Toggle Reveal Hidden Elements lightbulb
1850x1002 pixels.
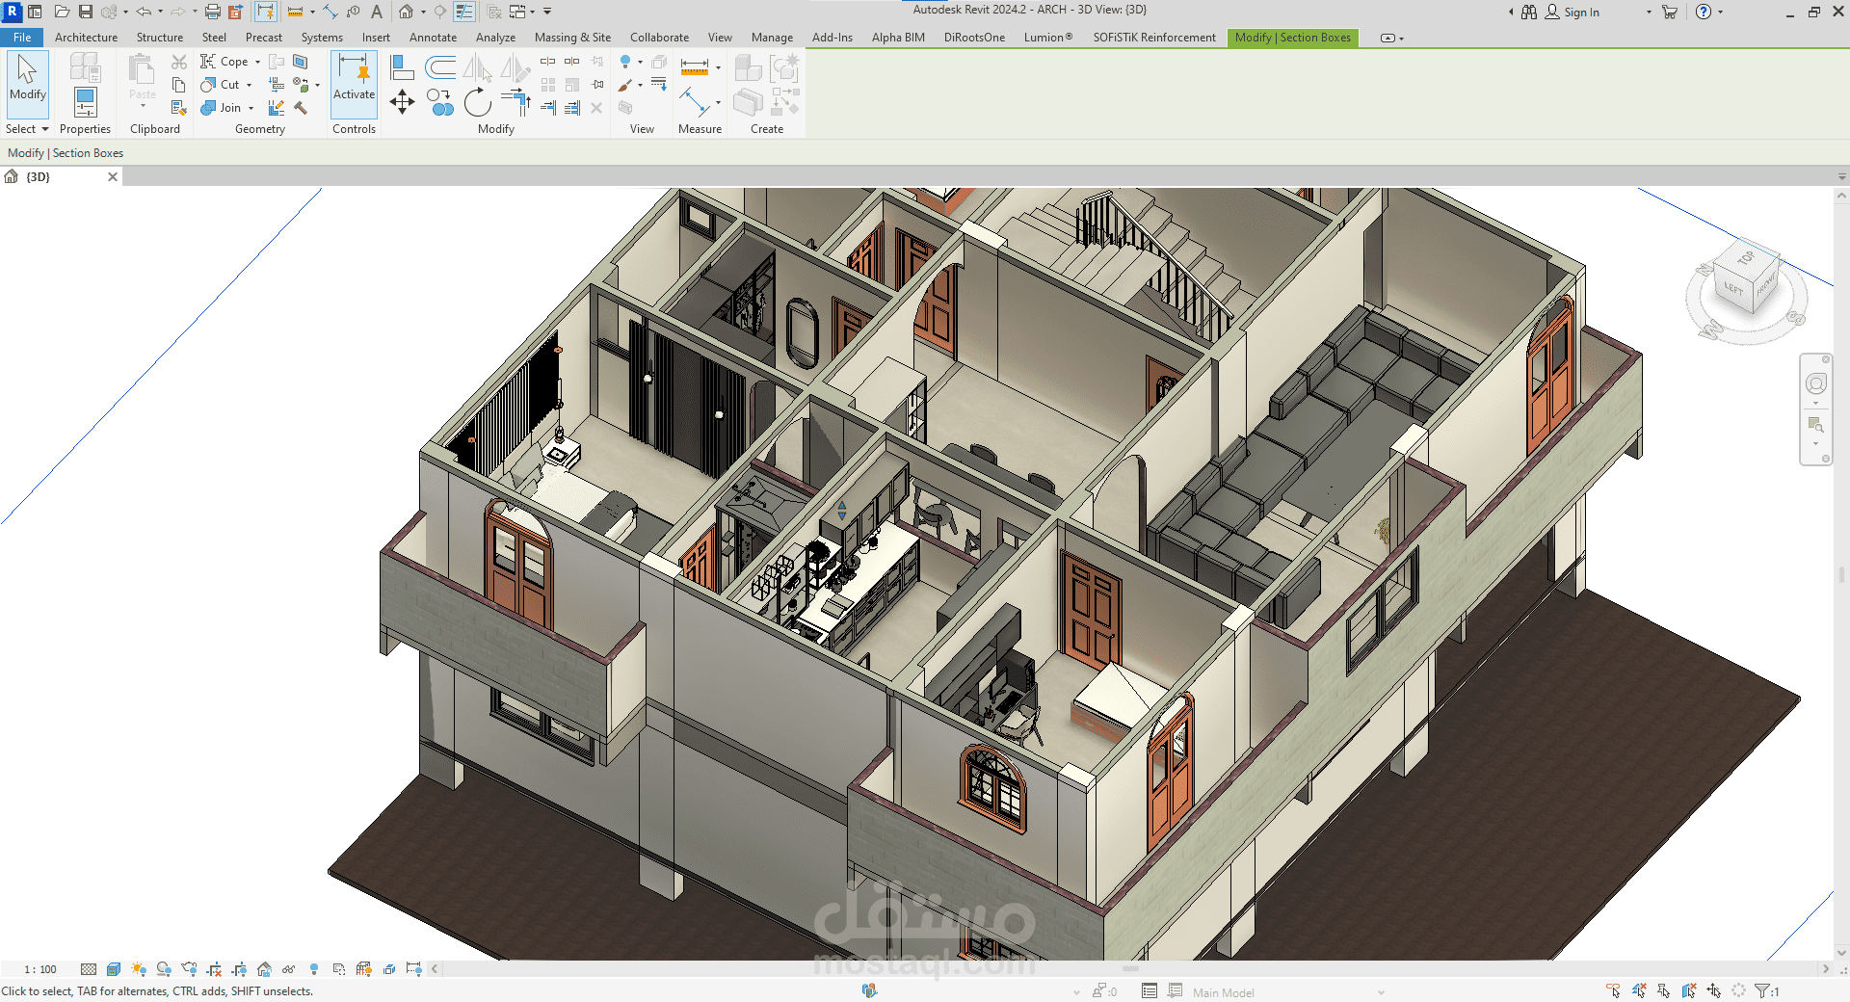314,969
